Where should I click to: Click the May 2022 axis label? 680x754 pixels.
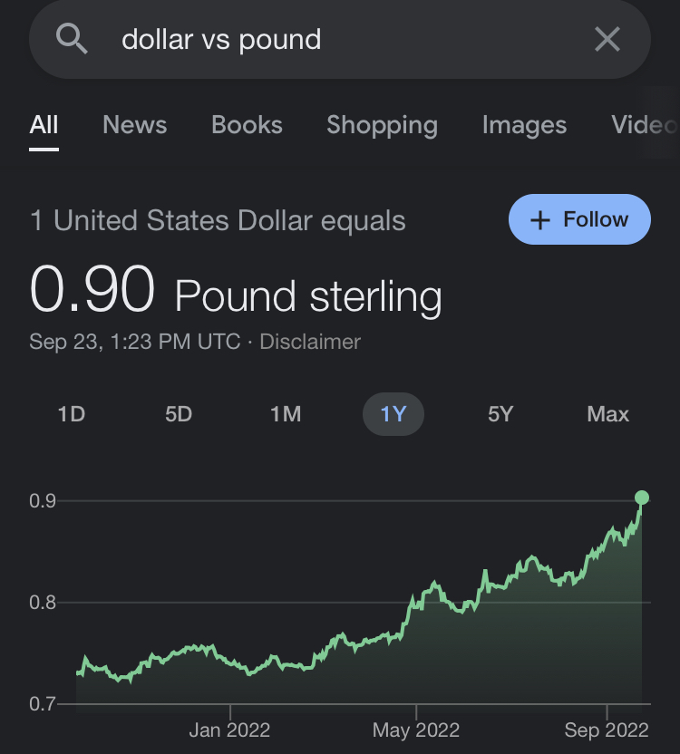coord(416,730)
